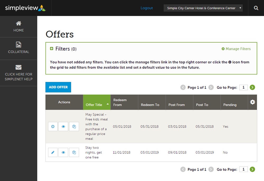Open Collateral section in sidebar
Screen dimensions: 264x181
[18, 48]
